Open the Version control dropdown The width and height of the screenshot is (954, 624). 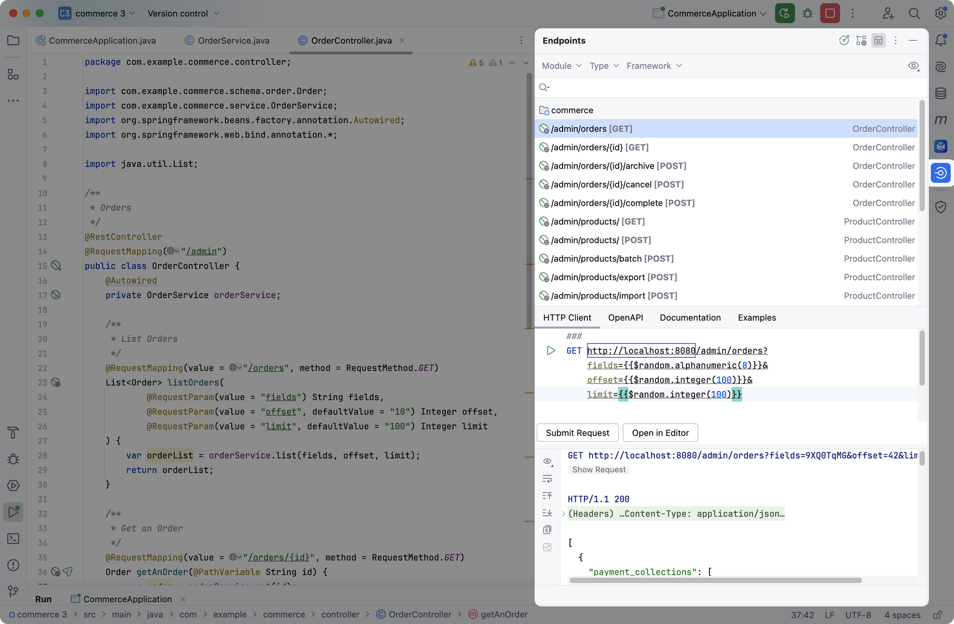[x=184, y=13]
